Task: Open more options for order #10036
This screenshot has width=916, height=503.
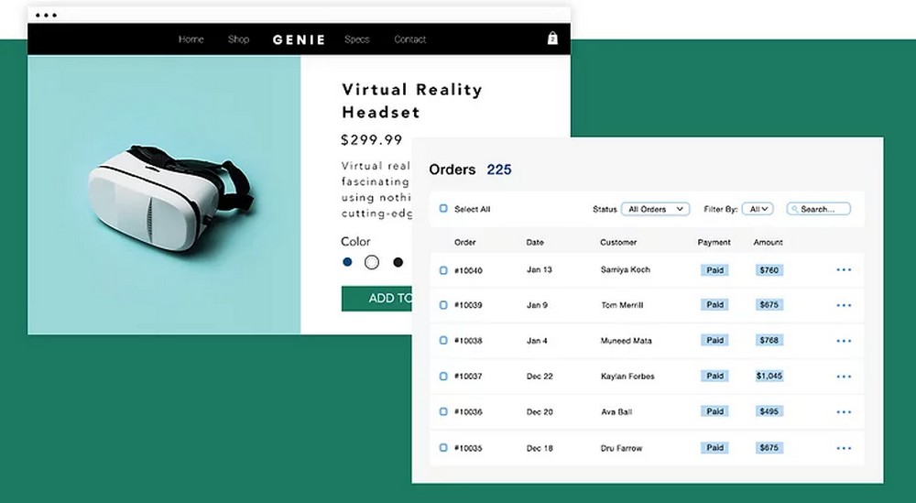Action: pyautogui.click(x=844, y=412)
